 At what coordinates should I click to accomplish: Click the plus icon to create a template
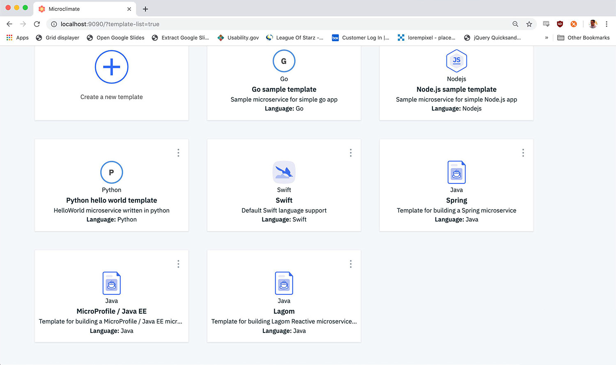coord(111,67)
